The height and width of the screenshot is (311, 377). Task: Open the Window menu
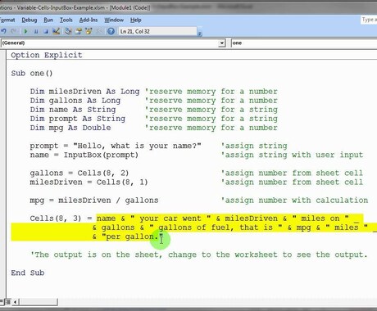[x=114, y=20]
